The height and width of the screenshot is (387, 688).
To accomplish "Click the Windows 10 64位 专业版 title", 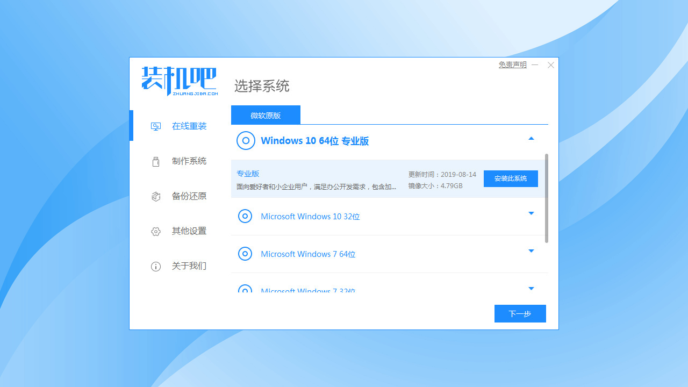I will pyautogui.click(x=315, y=141).
